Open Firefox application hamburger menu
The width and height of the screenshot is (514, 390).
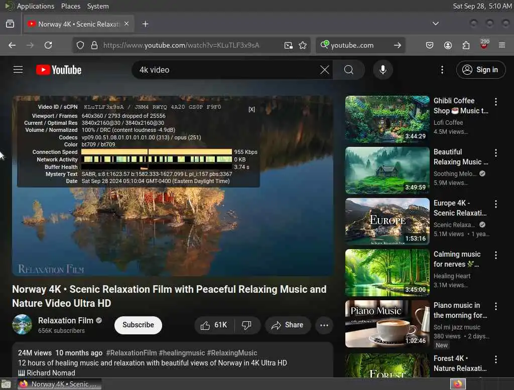(x=502, y=45)
